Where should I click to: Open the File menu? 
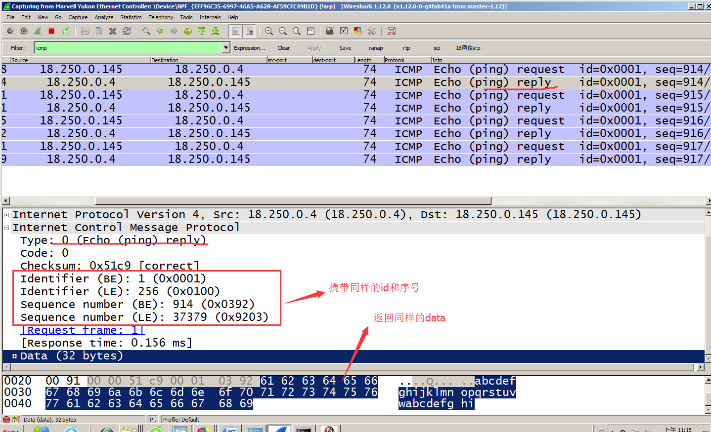10,17
